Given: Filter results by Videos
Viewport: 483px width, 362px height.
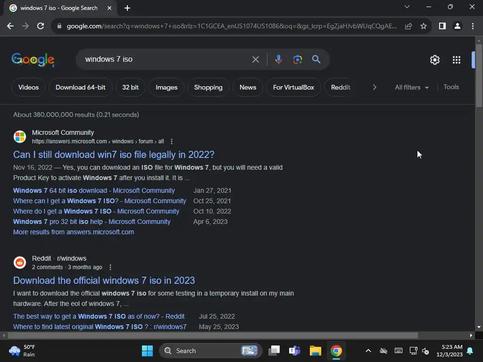Looking at the screenshot, I should (x=28, y=87).
